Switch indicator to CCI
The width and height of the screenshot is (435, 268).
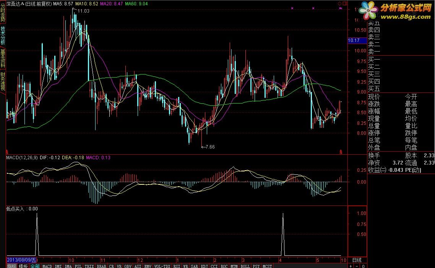tap(214, 266)
